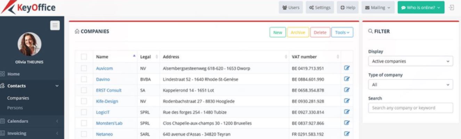Sort by Name column arrow
Viewport: 461px width, 139px height.
pos(134,56)
